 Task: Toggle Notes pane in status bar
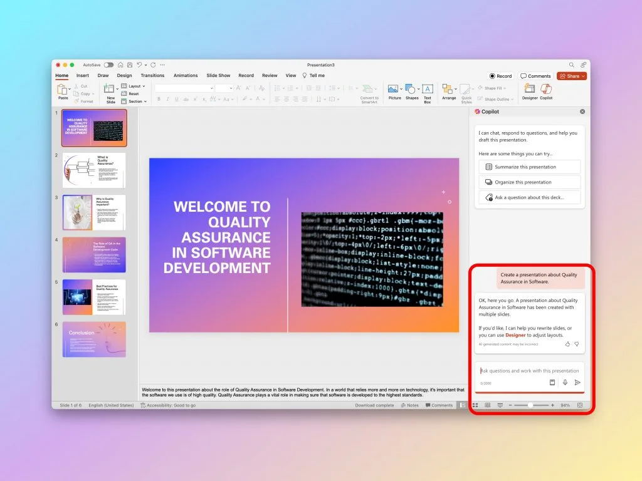pos(410,405)
